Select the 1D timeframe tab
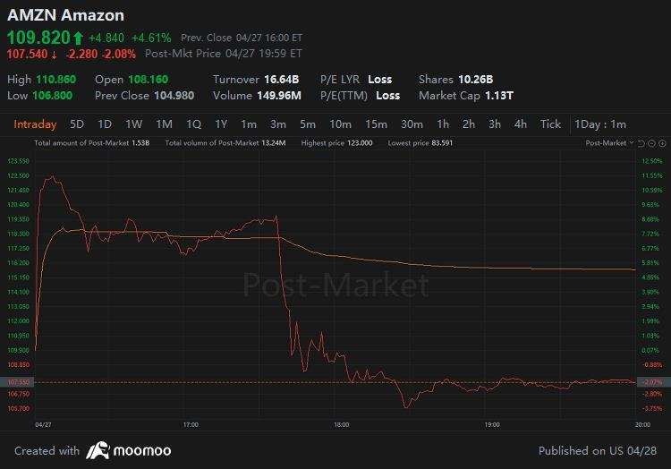Image resolution: width=671 pixels, height=469 pixels. click(105, 124)
